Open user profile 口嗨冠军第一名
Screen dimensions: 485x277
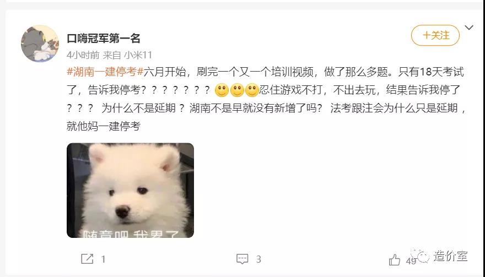(104, 39)
